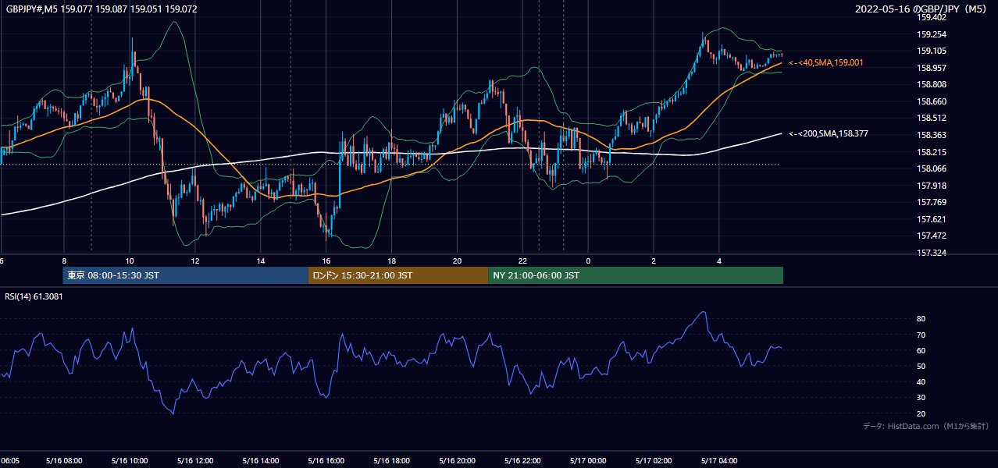Click the 157.918 price axis label
This screenshot has width=998, height=468.
click(x=932, y=186)
